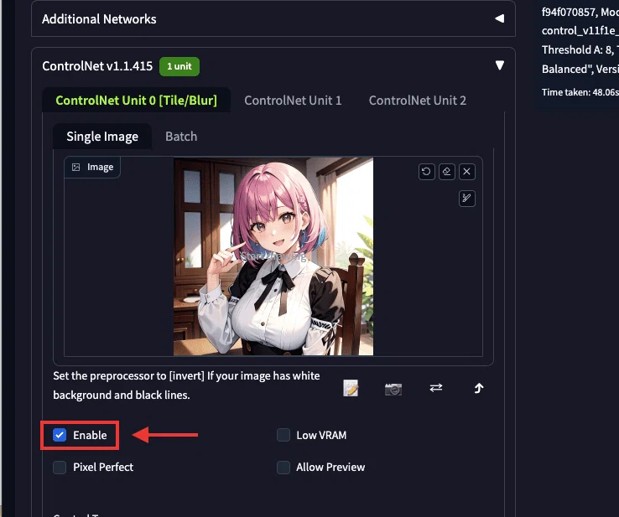Click the Image label on the canvas
Screen dimensions: 619x517
92,168
